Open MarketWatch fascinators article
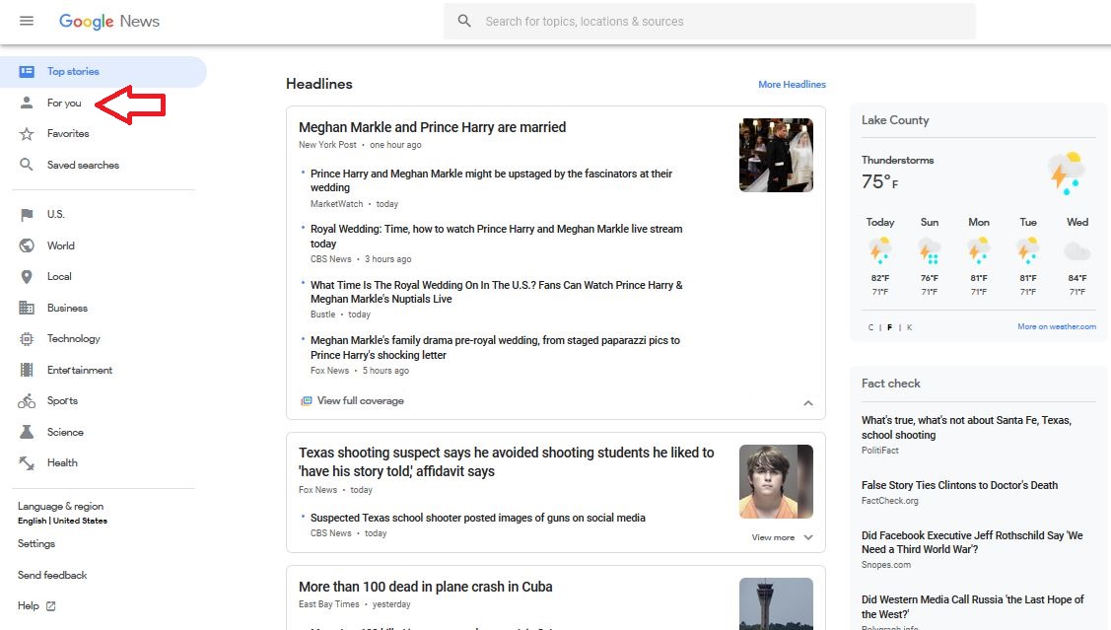This screenshot has width=1111, height=630. (x=491, y=180)
